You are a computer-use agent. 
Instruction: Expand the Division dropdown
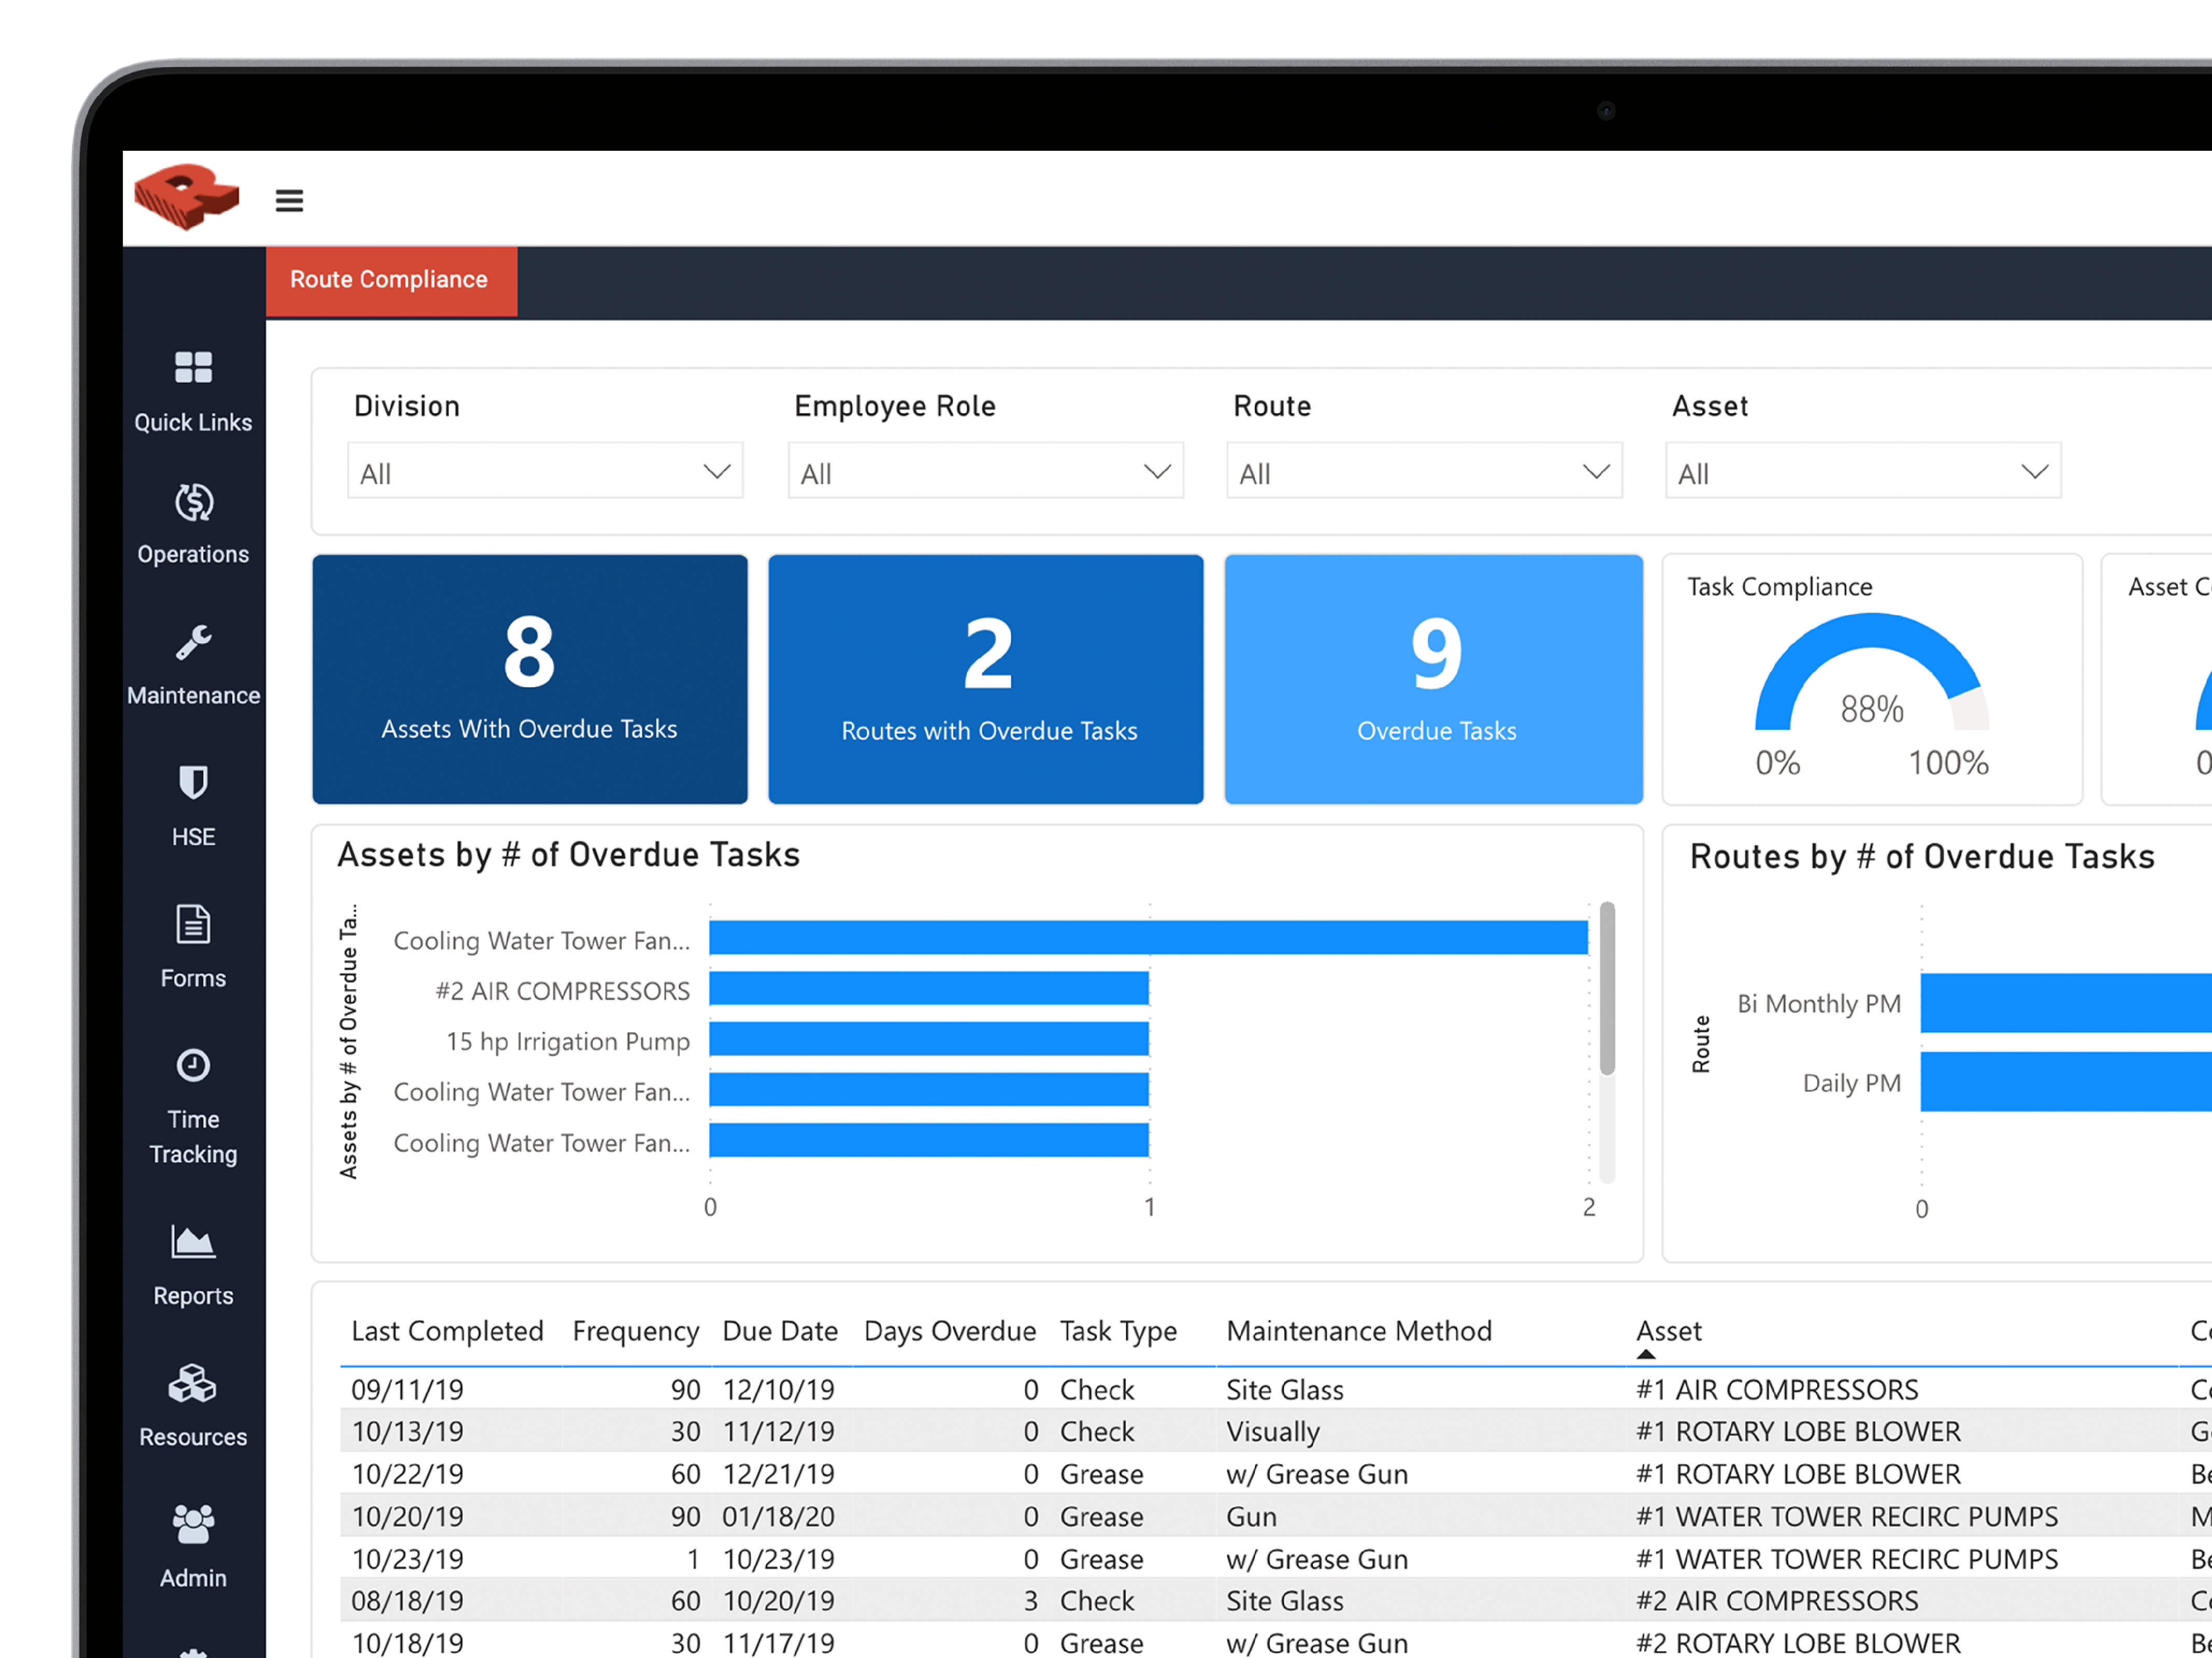[x=545, y=472]
